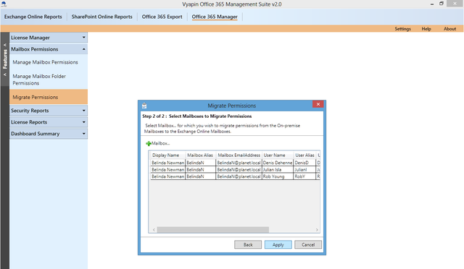The width and height of the screenshot is (464, 269).
Task: Open the SharePoint Online Reports tab
Action: (x=101, y=17)
